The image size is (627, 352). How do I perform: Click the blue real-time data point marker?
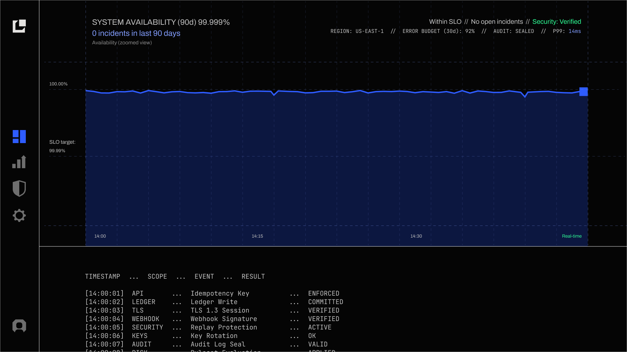click(x=583, y=92)
